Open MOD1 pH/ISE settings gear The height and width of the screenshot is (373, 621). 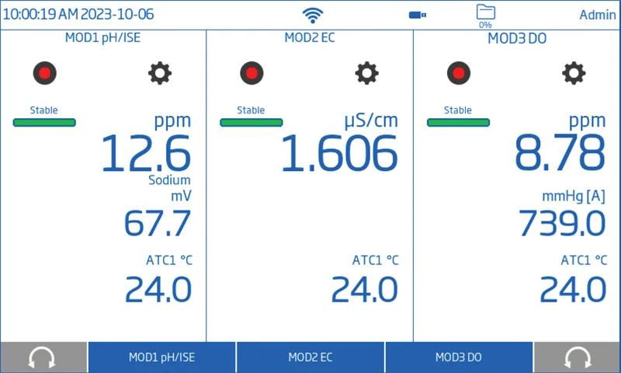tap(160, 73)
